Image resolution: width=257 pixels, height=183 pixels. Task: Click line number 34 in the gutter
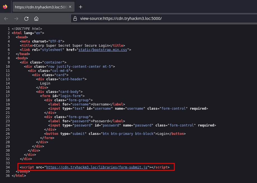(x=8, y=167)
